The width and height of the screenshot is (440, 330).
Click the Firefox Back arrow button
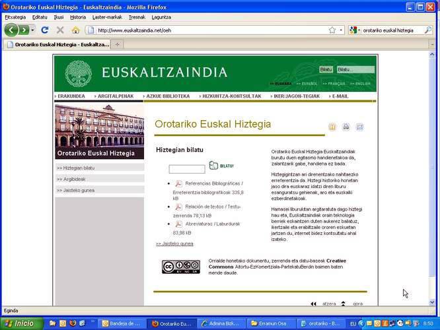pyautogui.click(x=11, y=30)
